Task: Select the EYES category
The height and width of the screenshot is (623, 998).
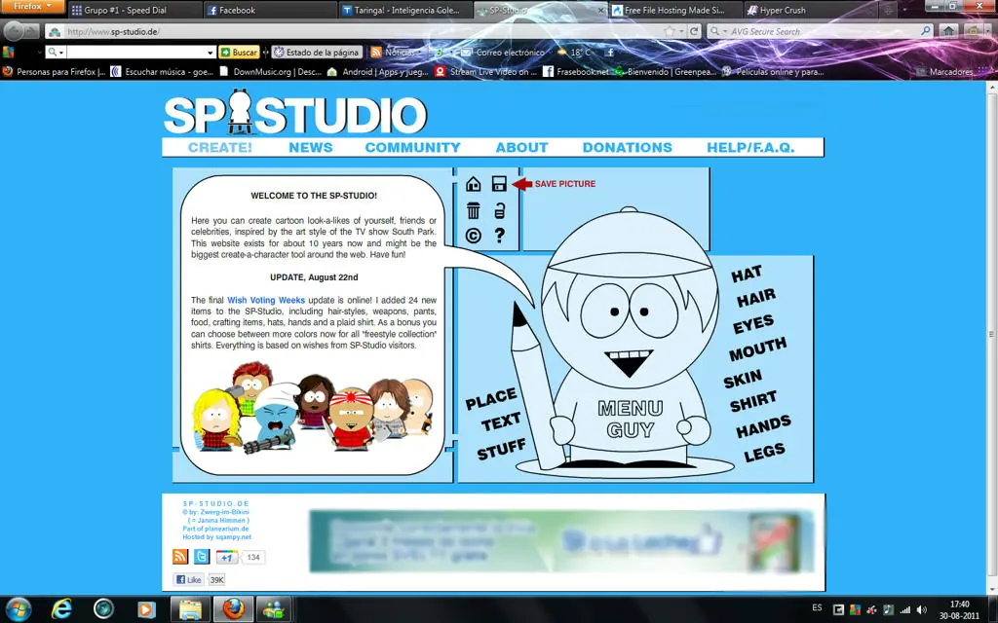Action: 753,323
